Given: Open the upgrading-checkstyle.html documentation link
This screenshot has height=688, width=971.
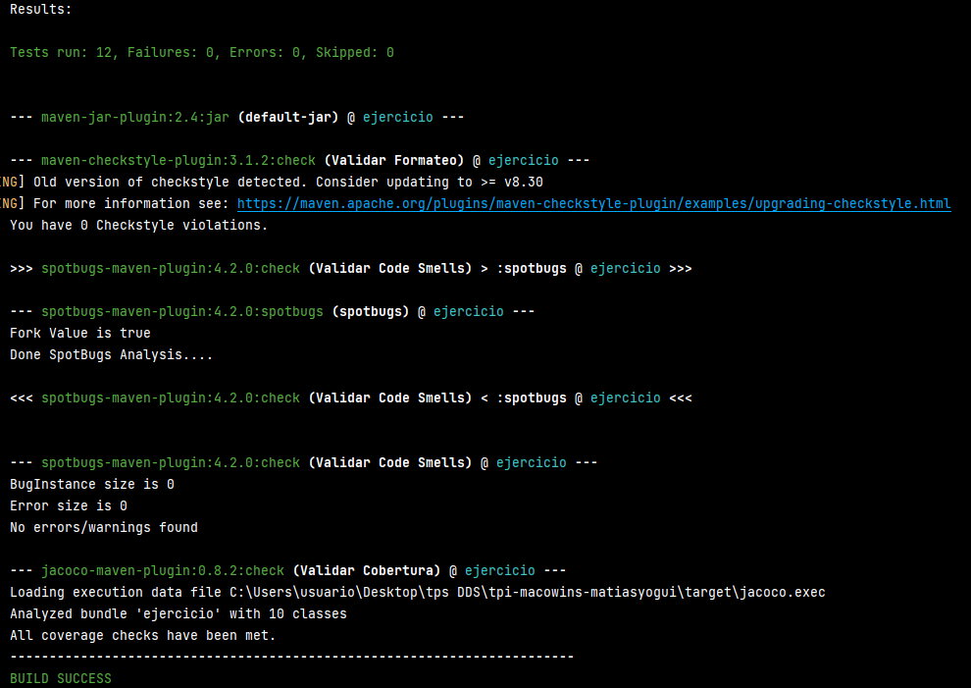Looking at the screenshot, I should click(593, 204).
